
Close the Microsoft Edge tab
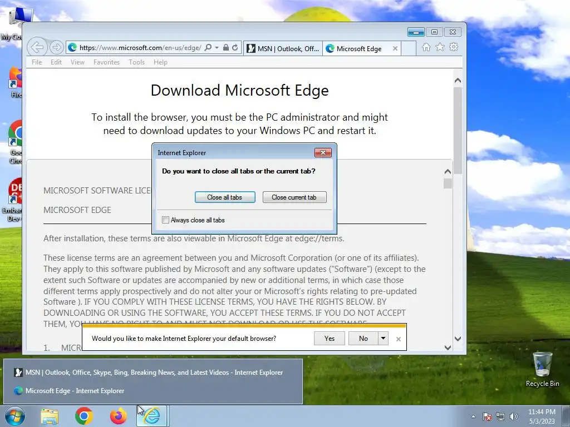(395, 49)
